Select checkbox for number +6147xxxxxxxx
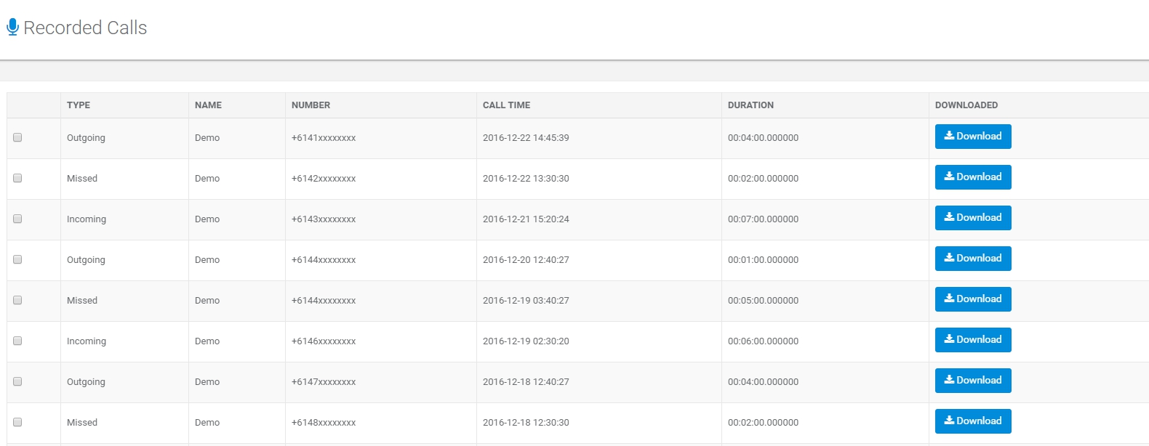Viewport: 1149px width, 446px height. [x=17, y=381]
